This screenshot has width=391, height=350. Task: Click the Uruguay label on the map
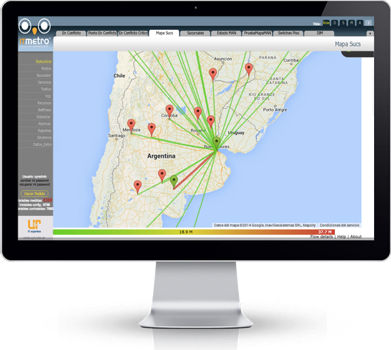pos(236,133)
